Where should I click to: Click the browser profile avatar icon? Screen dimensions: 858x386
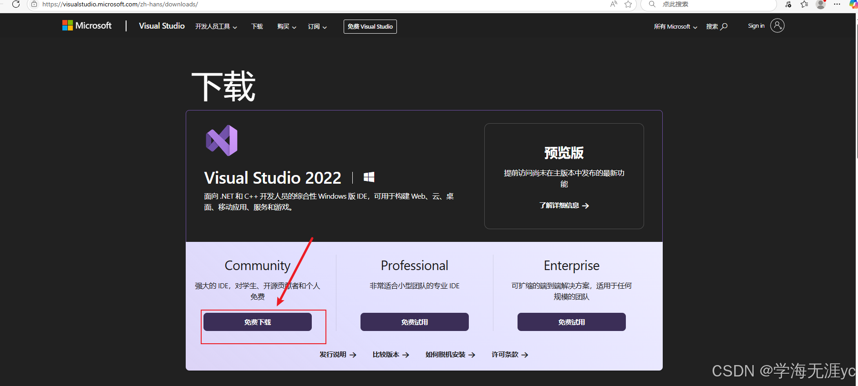pos(821,4)
